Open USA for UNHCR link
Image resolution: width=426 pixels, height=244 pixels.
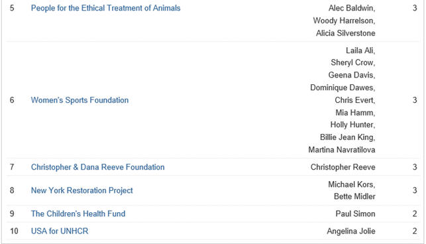click(60, 231)
